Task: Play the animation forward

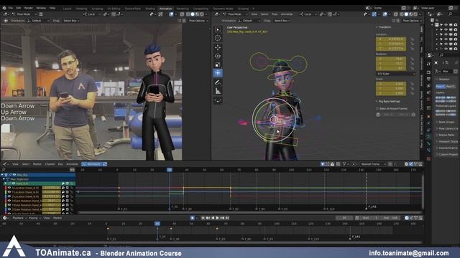Action: tap(217, 218)
